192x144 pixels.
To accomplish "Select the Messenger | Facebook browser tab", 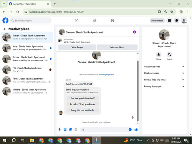I will tap(29, 4).
